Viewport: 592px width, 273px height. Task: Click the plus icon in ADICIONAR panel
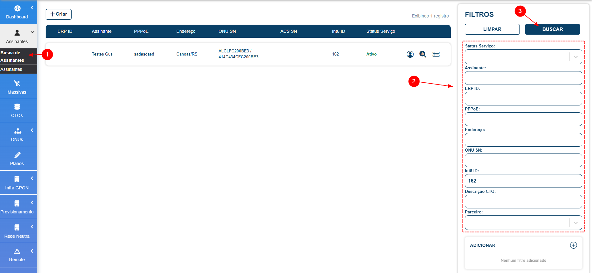tap(573, 245)
